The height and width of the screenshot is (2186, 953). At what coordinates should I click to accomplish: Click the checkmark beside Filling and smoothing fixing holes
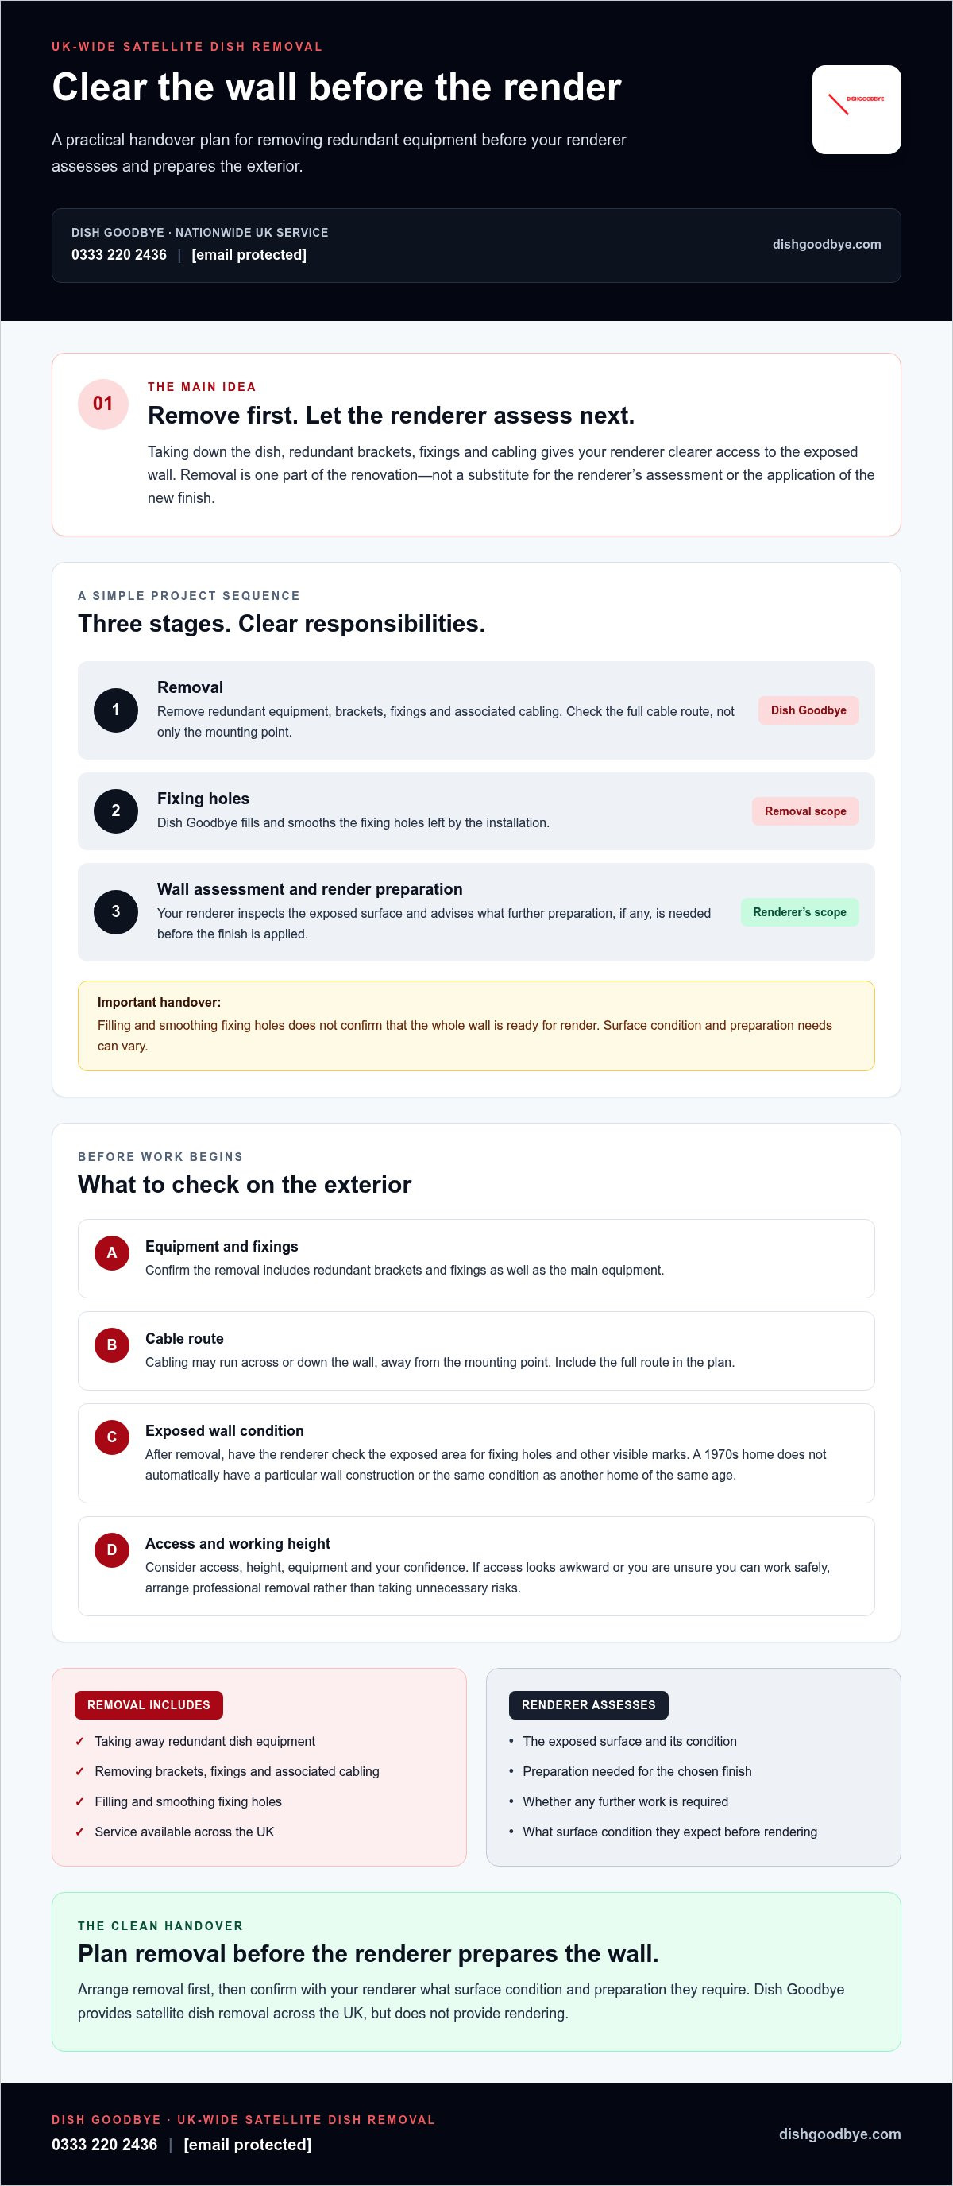pyautogui.click(x=79, y=1801)
